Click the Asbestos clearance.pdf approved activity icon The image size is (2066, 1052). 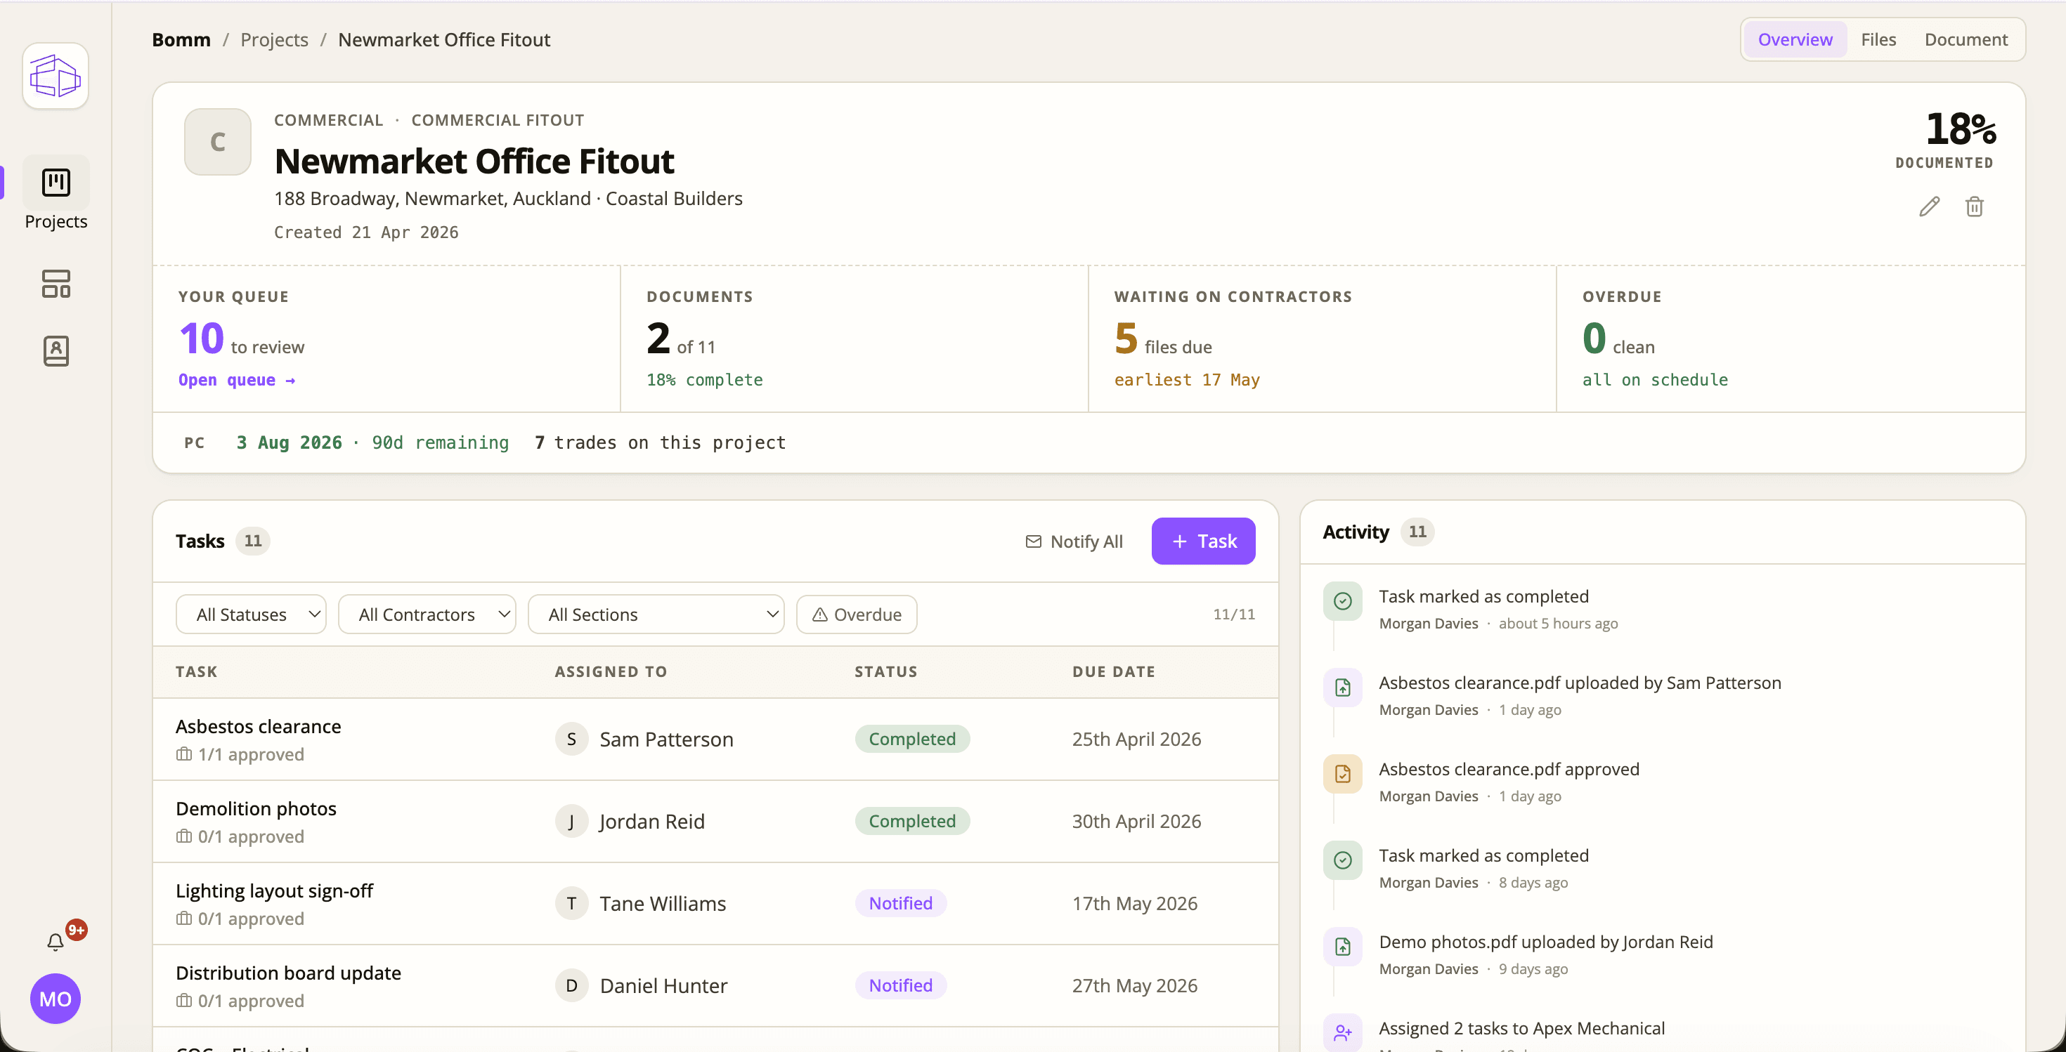point(1343,774)
